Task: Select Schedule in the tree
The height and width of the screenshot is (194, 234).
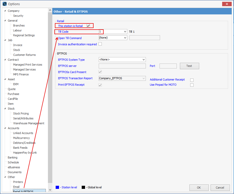Action: (x=13, y=162)
